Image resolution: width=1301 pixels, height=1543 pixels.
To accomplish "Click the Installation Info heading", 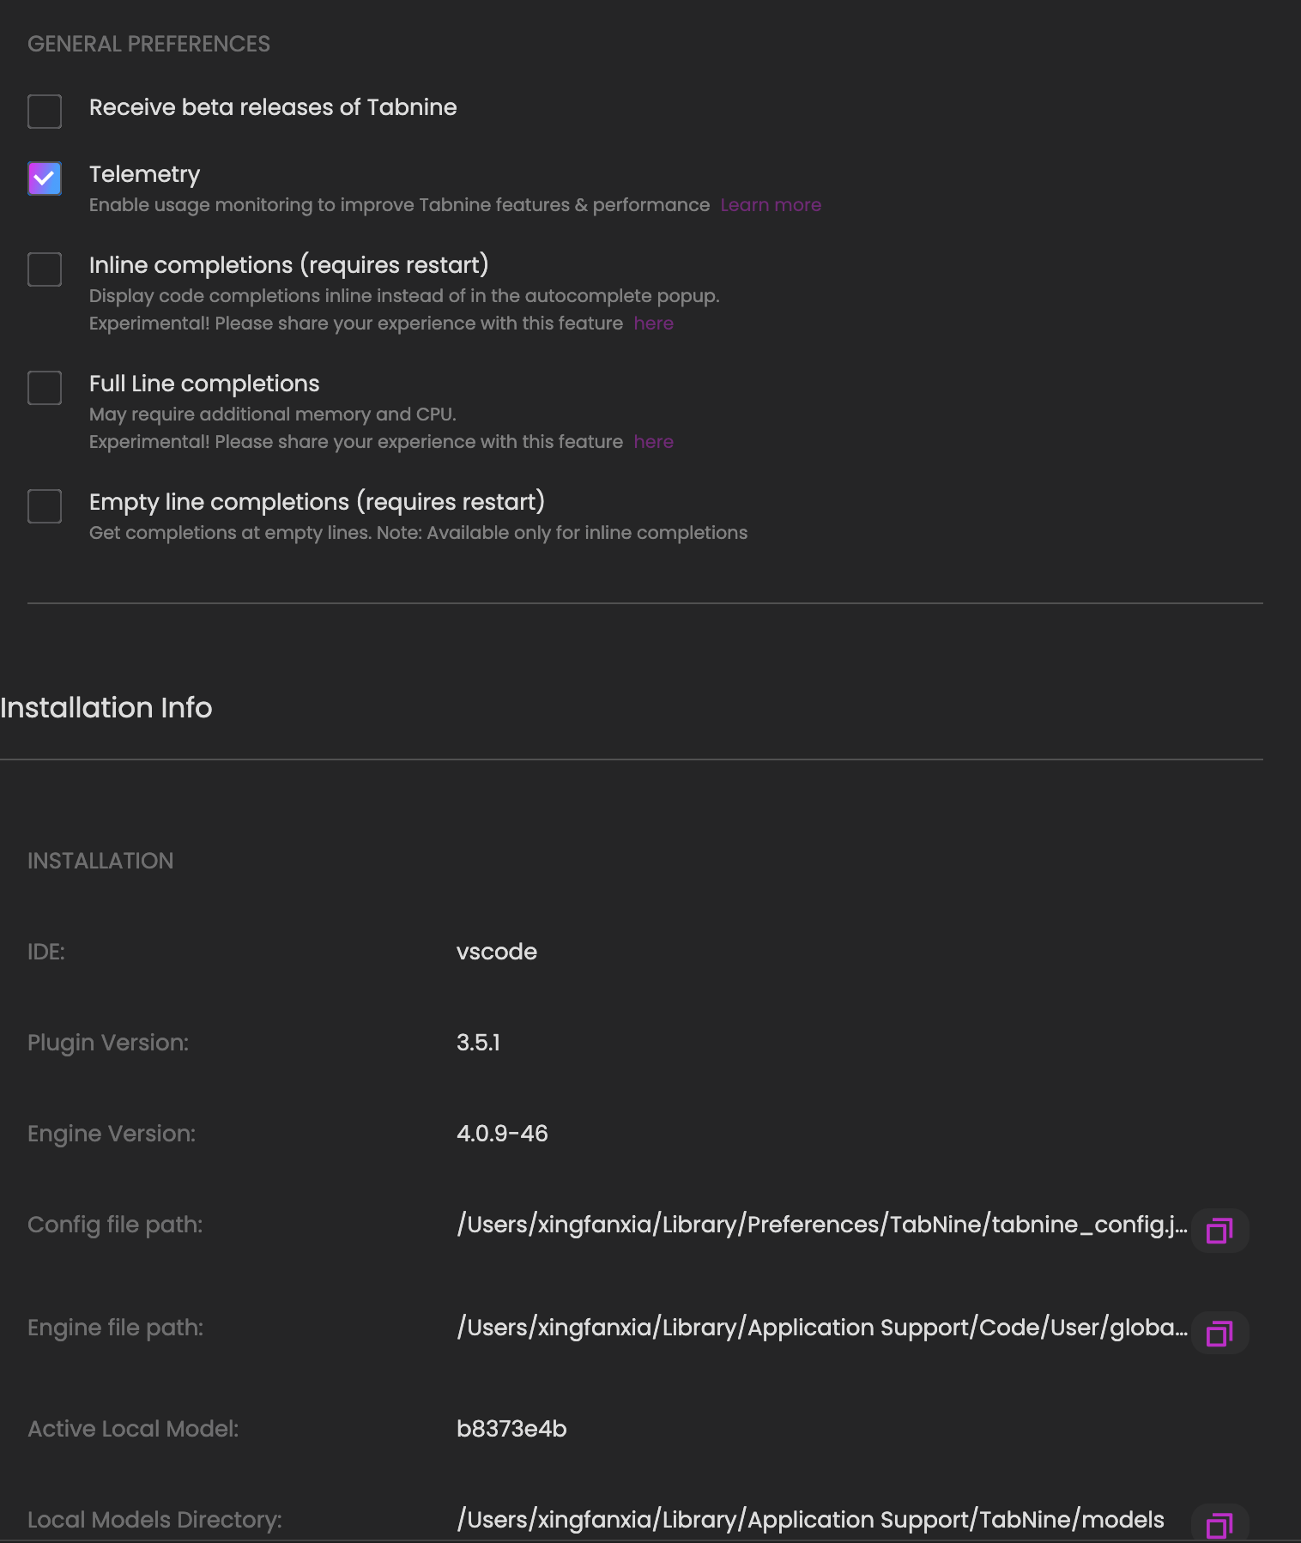I will pos(106,708).
